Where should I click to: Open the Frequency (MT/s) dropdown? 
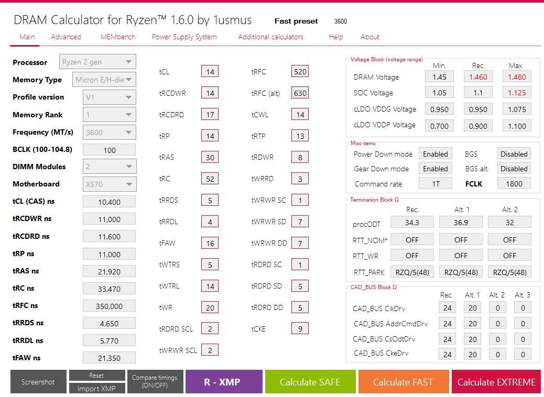[110, 132]
